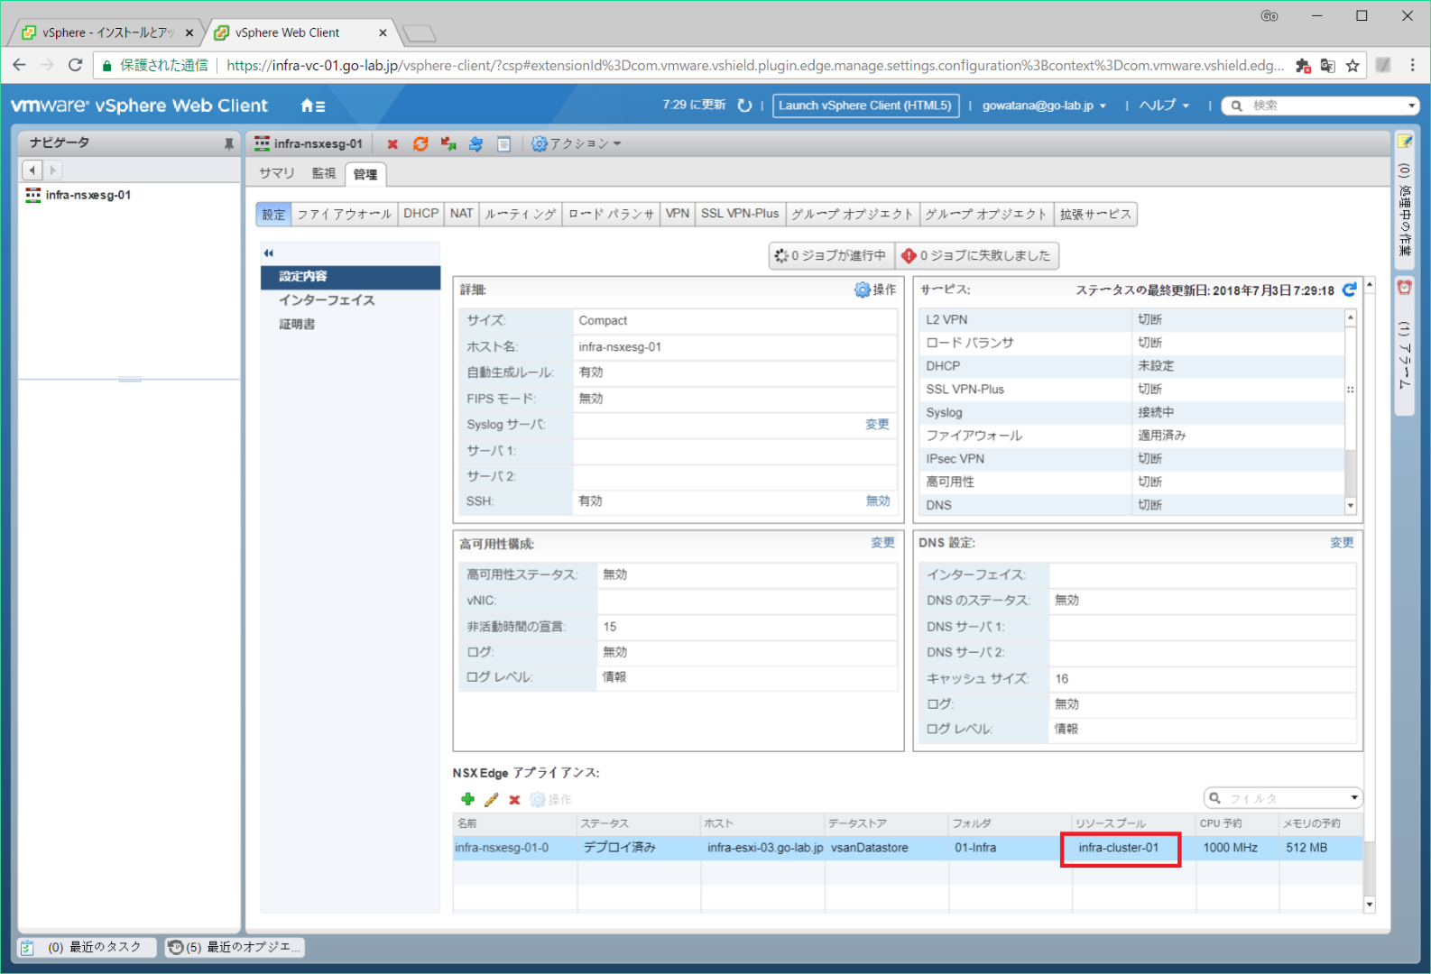Screen dimensions: 1431x974
Task: Open フィルタ dropdown arrow in appliance table
Action: 1353,798
